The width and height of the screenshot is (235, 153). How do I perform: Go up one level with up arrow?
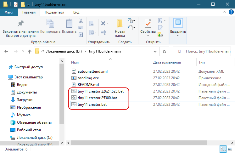[x=30, y=51]
